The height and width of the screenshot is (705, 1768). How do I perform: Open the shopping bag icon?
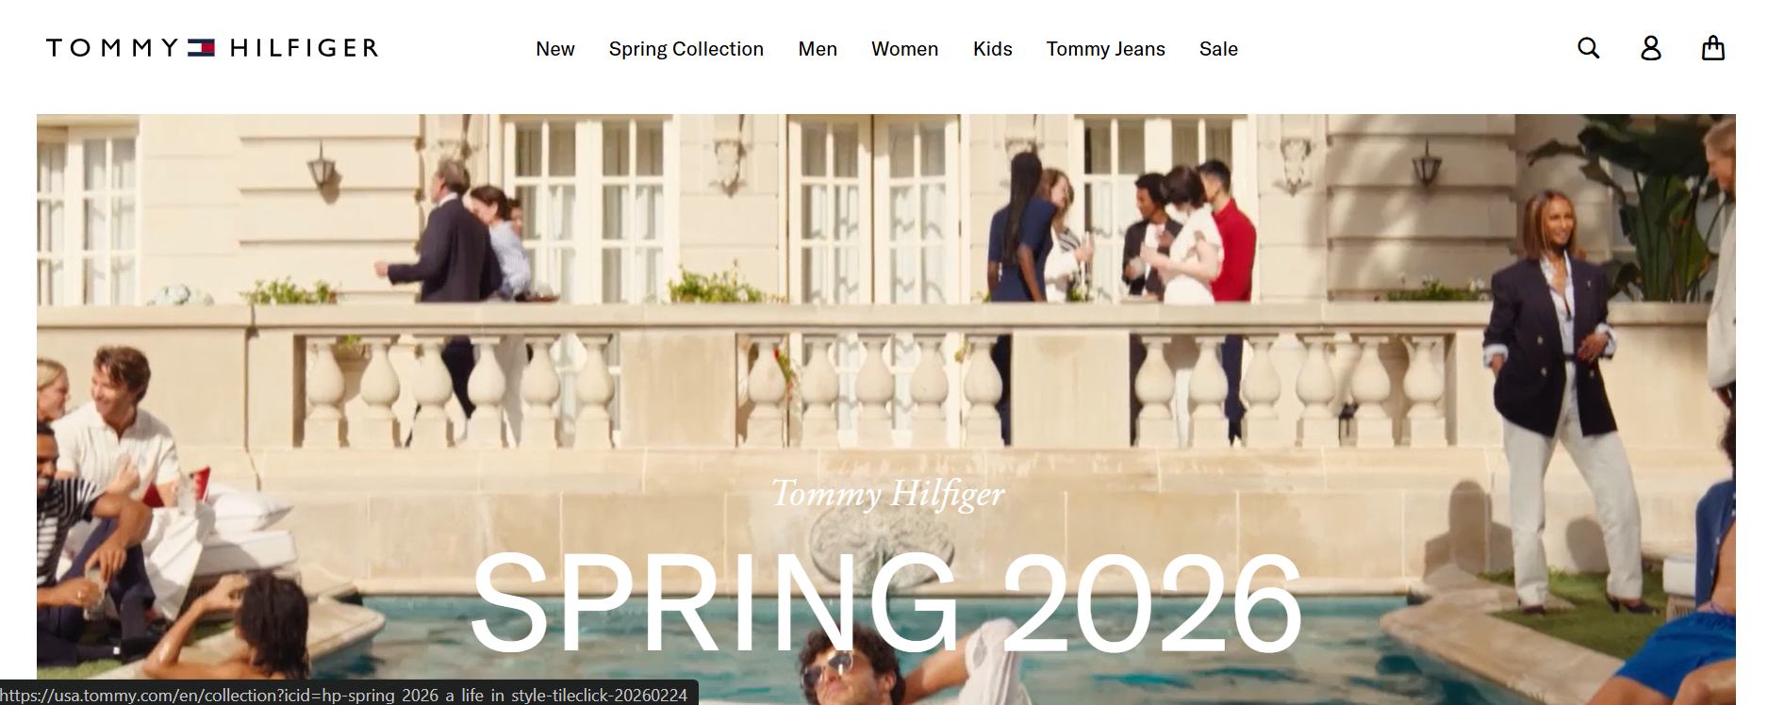(x=1713, y=48)
